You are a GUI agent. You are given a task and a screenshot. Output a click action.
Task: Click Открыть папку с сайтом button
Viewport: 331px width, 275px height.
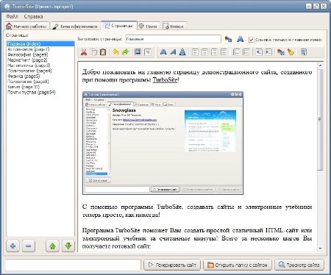pyautogui.click(x=238, y=265)
